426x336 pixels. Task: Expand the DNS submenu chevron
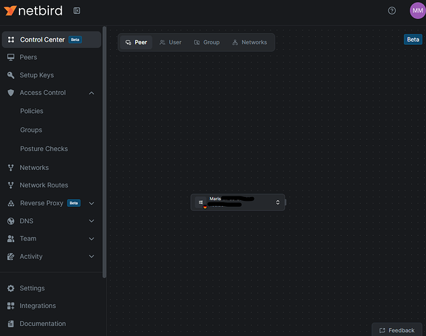pos(91,221)
